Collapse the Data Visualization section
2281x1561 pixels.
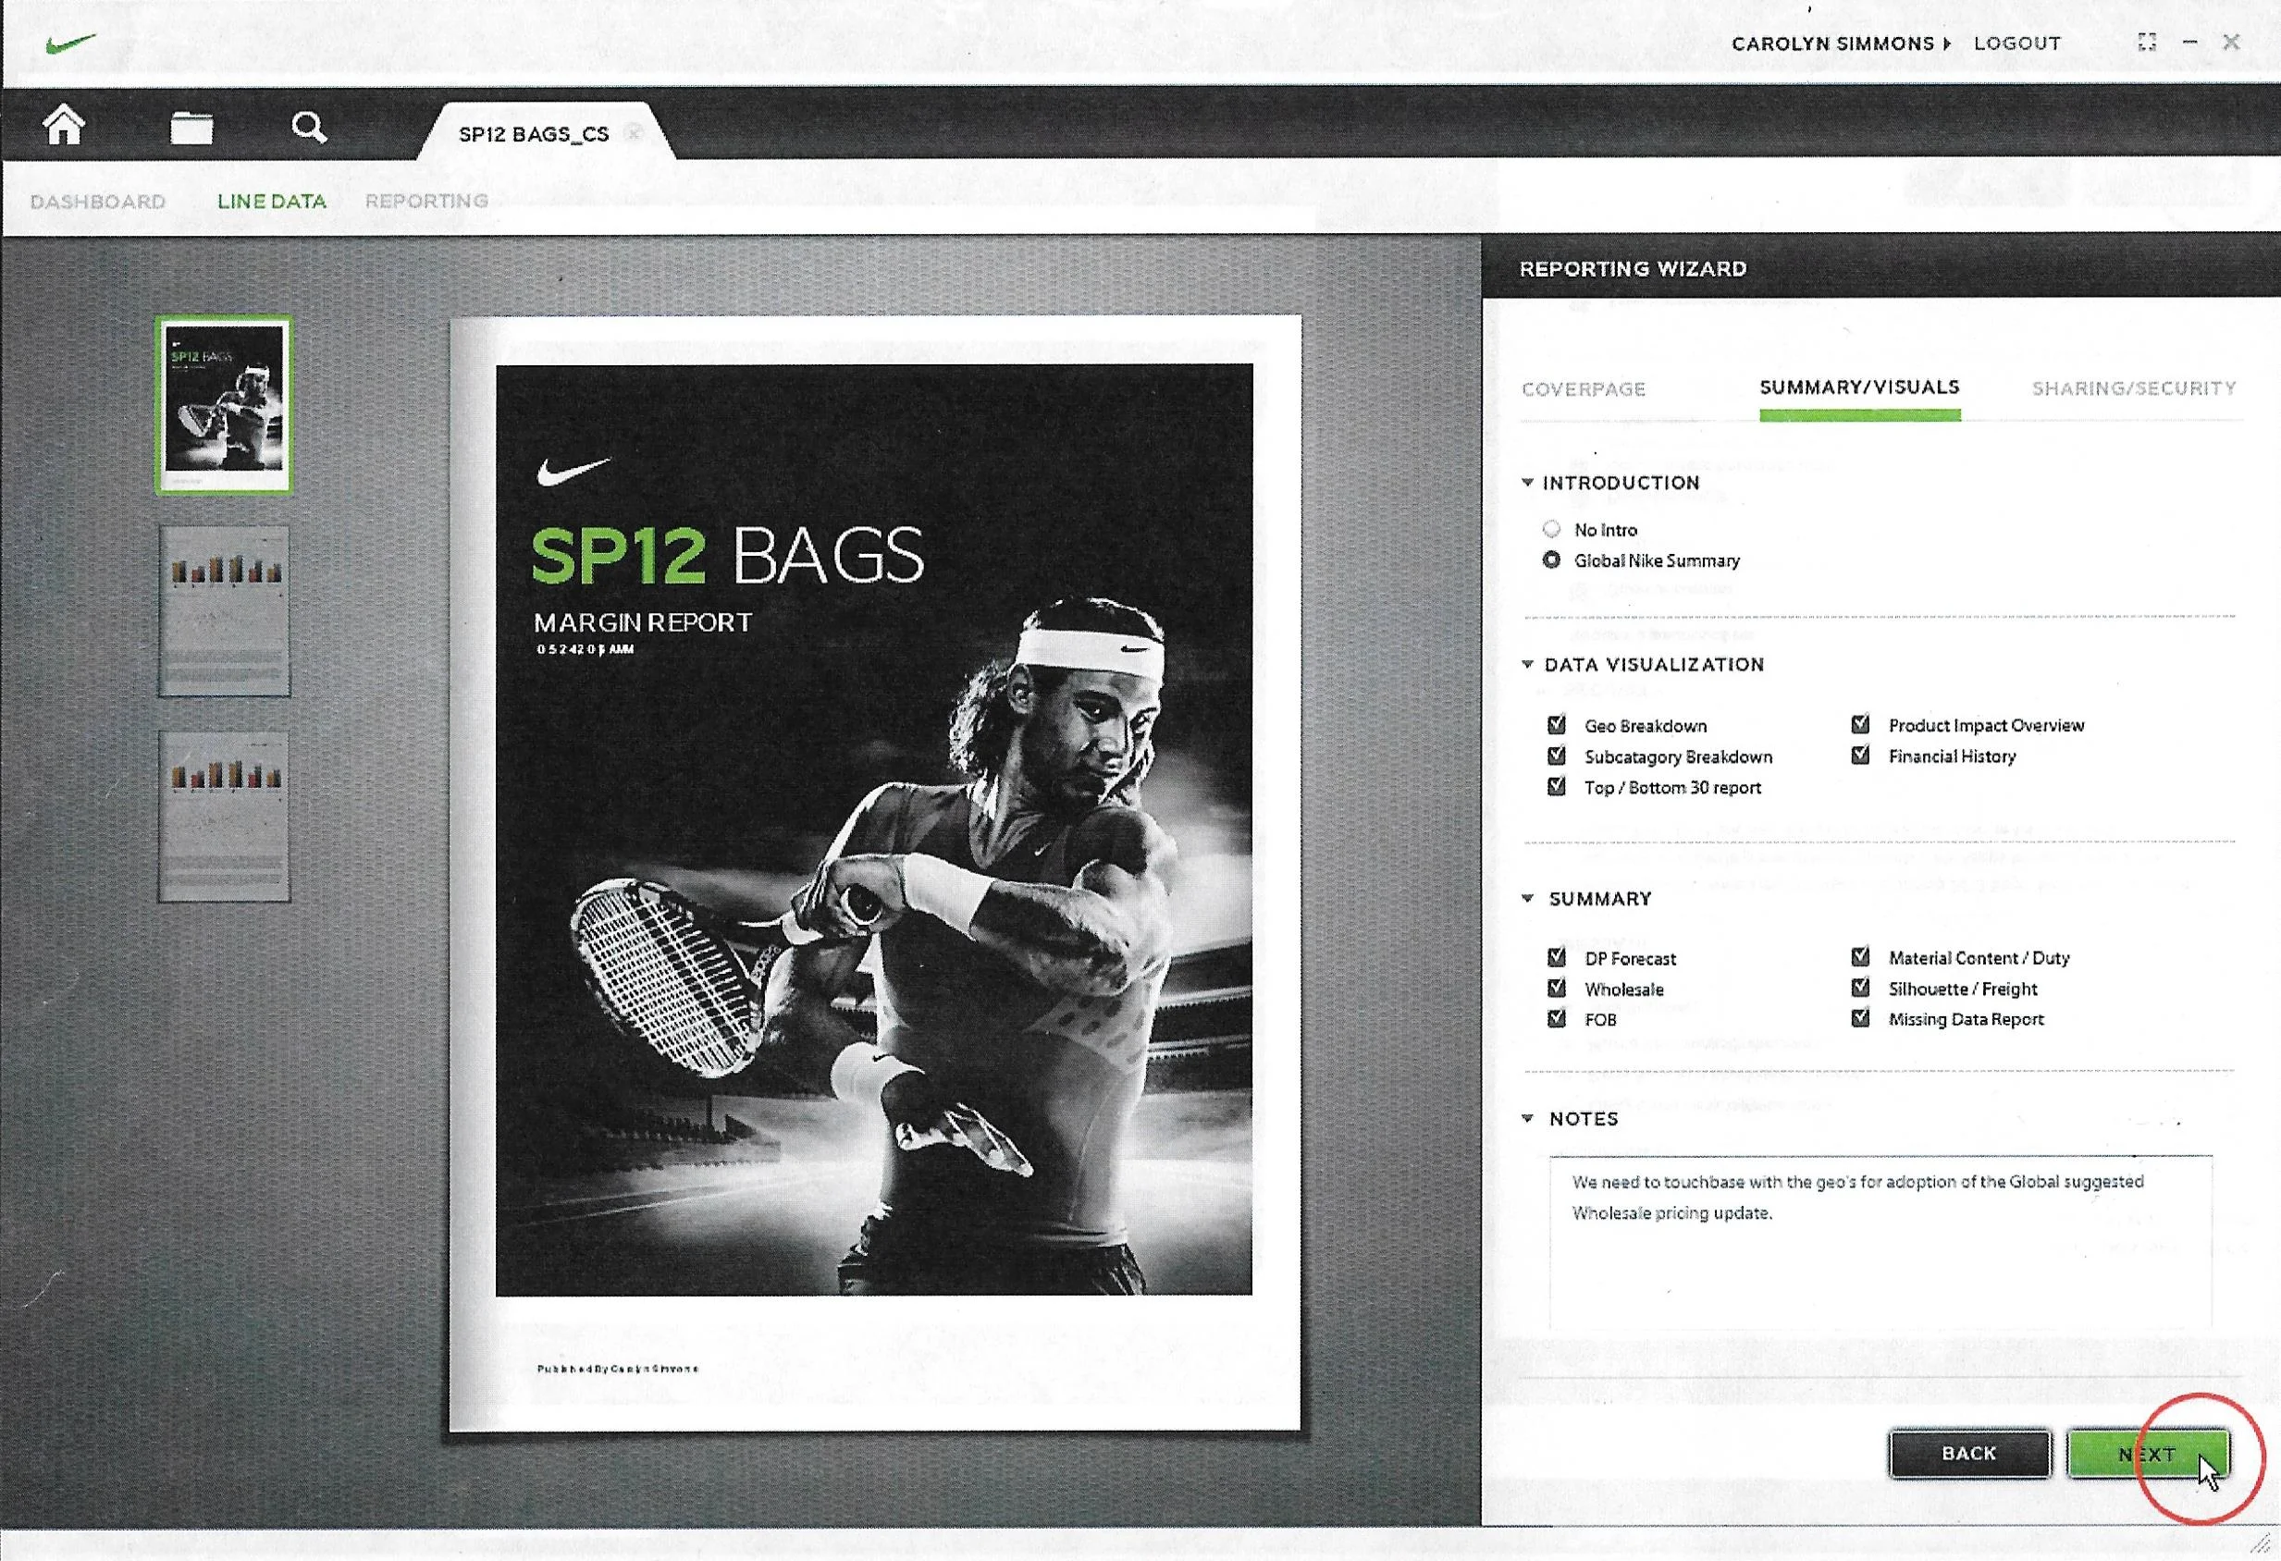(x=1527, y=664)
